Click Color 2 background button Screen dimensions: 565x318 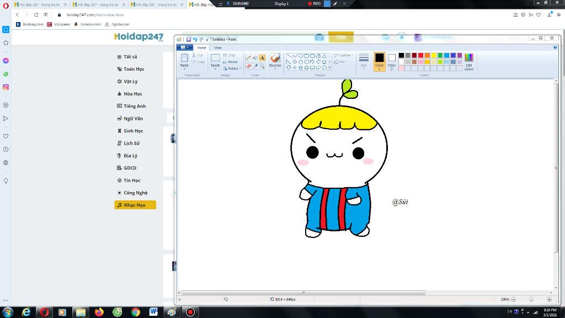392,61
